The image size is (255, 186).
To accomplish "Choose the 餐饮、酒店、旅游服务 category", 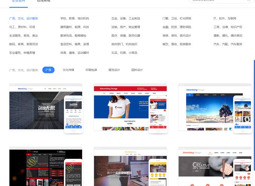I will point(177,44).
